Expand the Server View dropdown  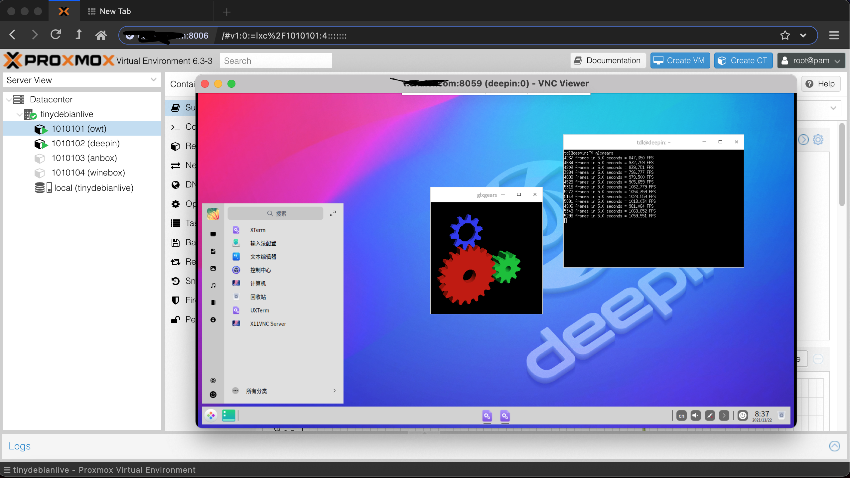(x=153, y=80)
